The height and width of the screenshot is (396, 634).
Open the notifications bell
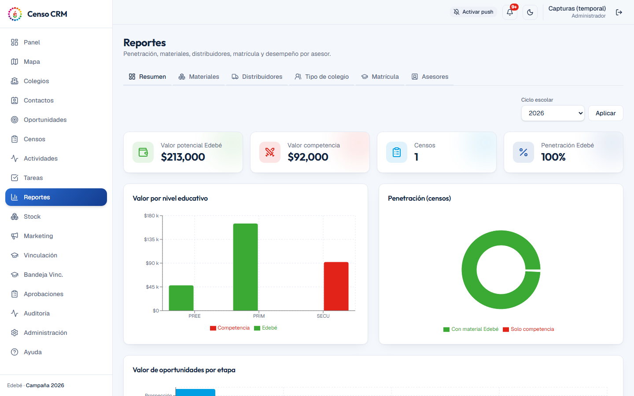(x=510, y=12)
